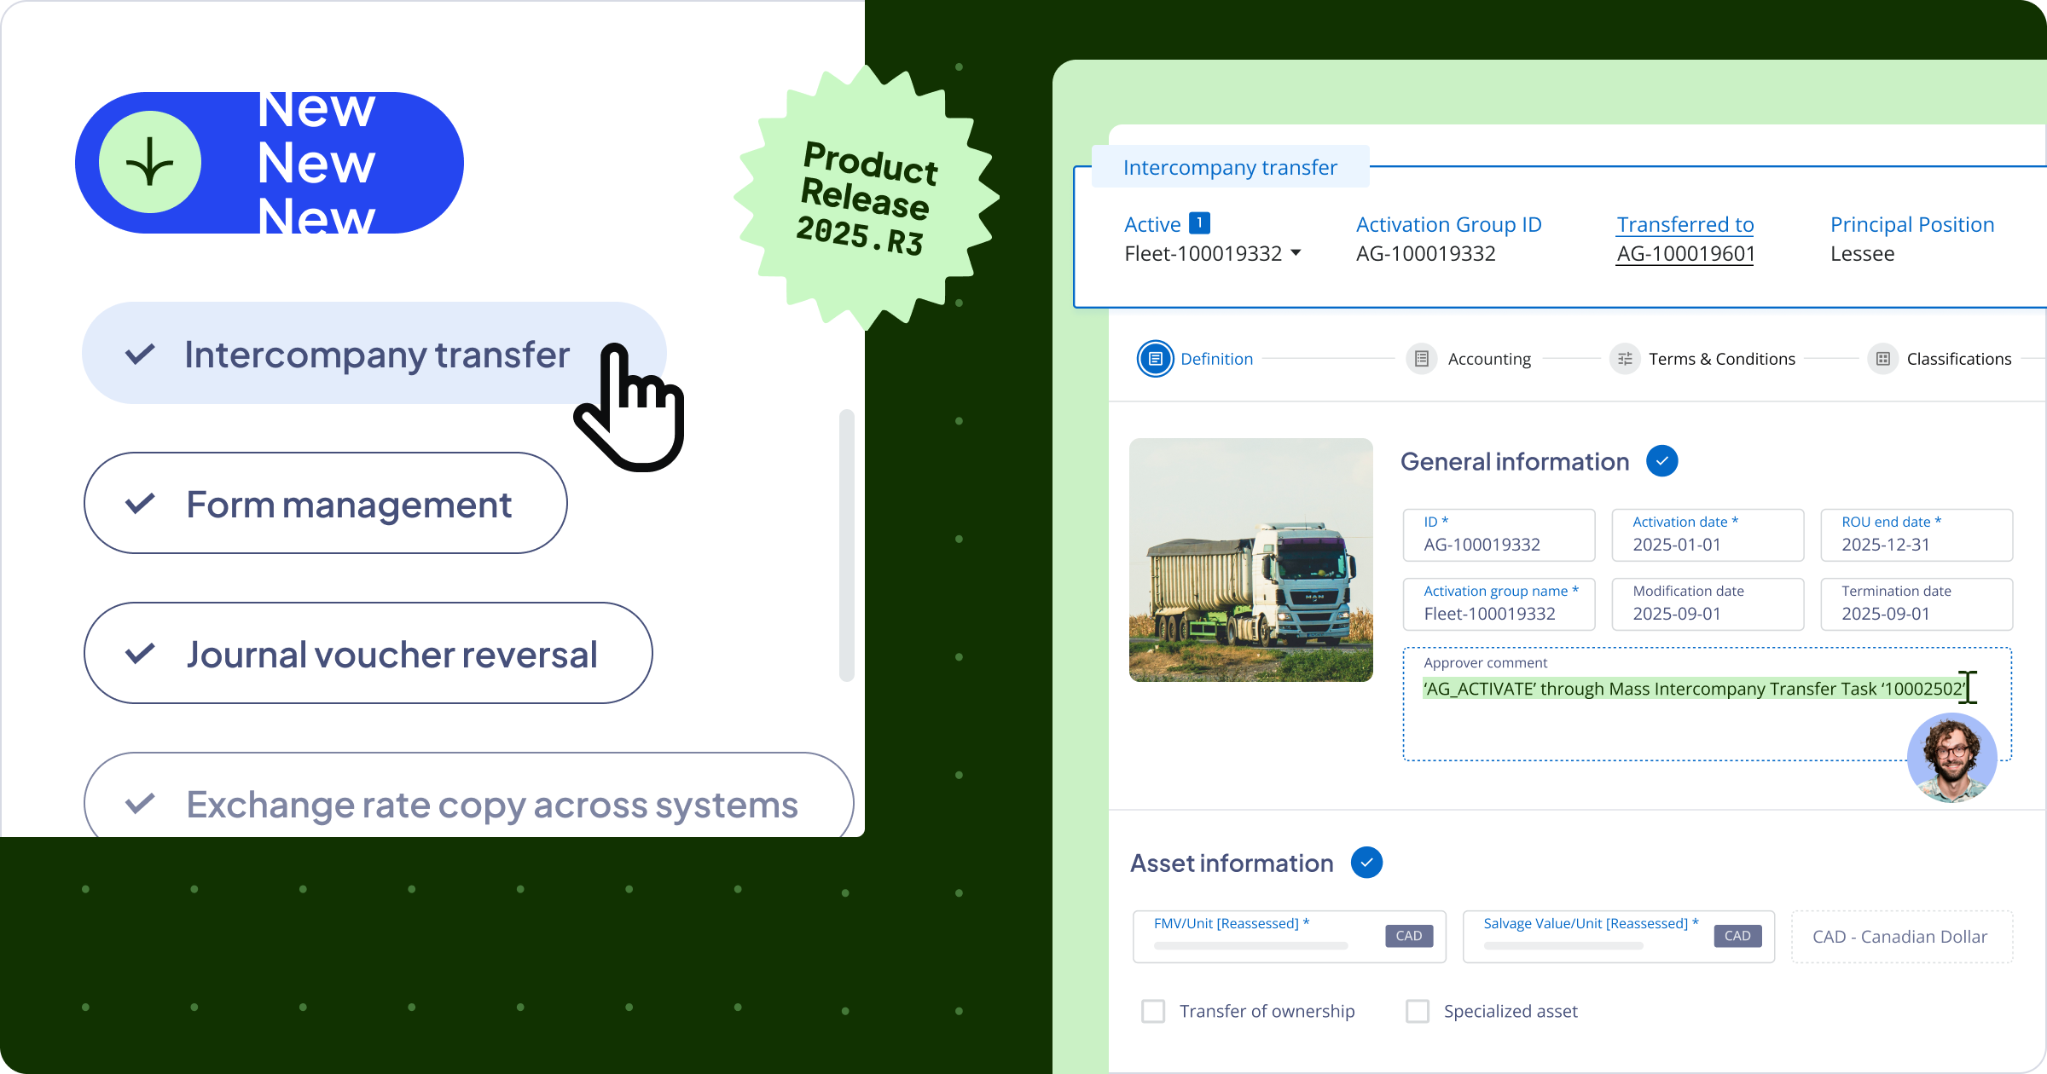The width and height of the screenshot is (2047, 1074).
Task: Click the Accounting step icon
Action: [1421, 359]
